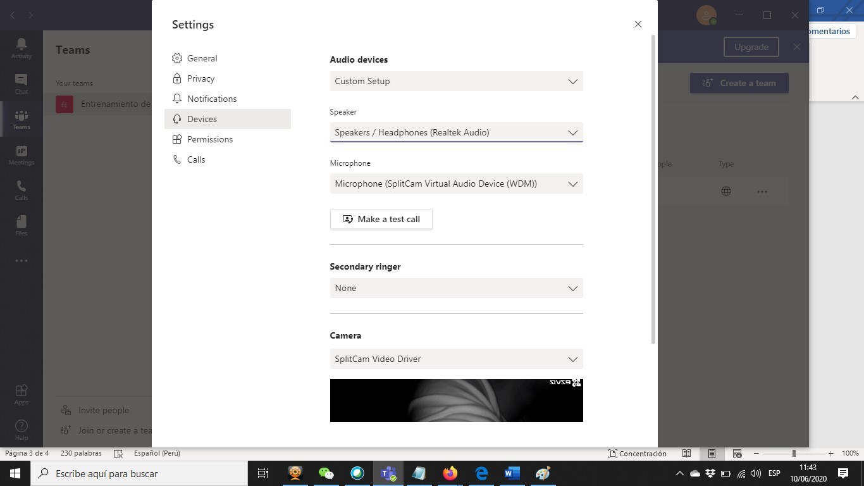Viewport: 864px width, 486px height.
Task: Open Chat in the Teams sidebar
Action: [21, 84]
